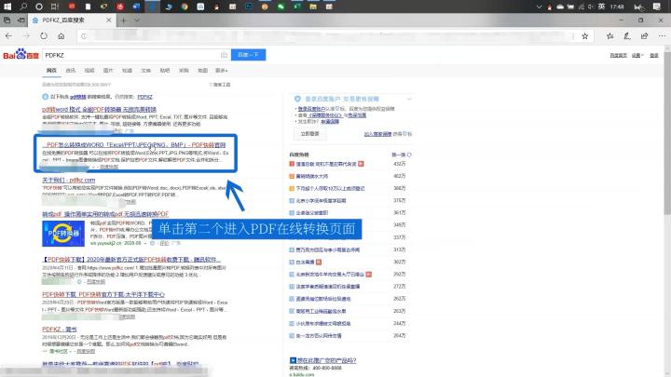Open image search camera icon

[224, 55]
